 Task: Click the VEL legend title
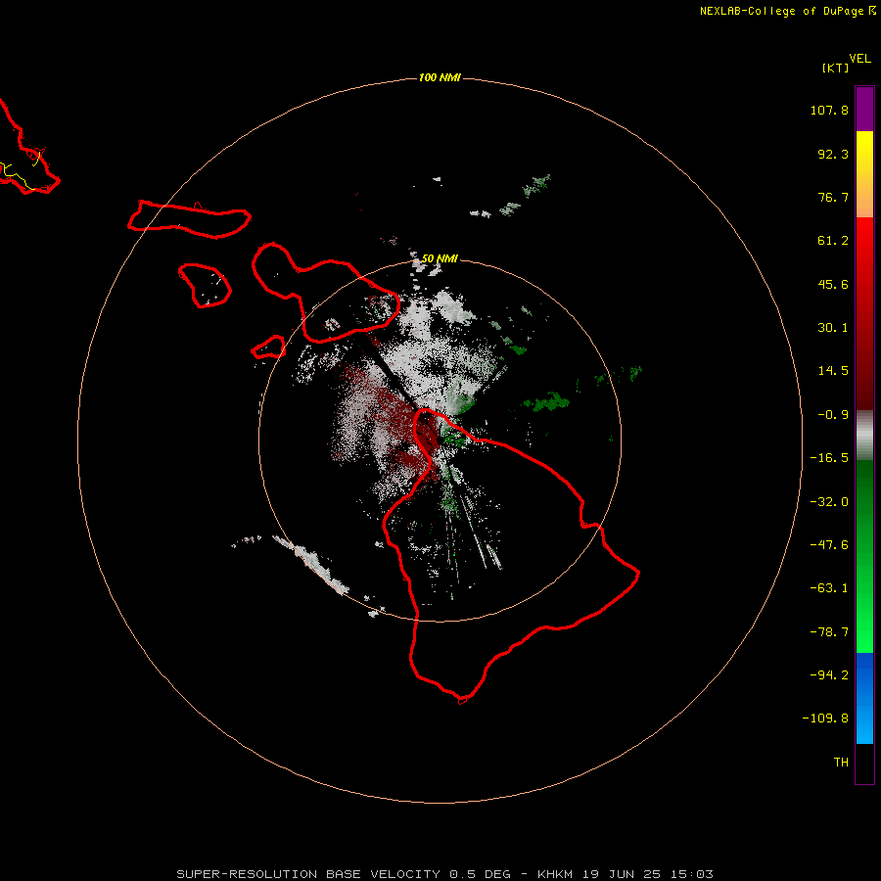point(859,59)
